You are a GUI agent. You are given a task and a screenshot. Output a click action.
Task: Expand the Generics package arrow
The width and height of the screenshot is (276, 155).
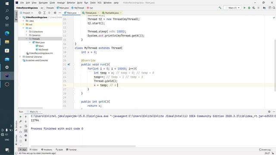click(x=27, y=35)
